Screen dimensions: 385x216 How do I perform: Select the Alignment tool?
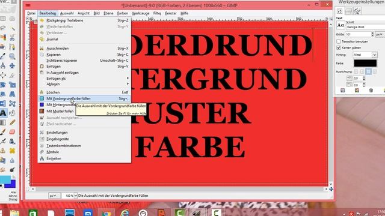(2, 75)
